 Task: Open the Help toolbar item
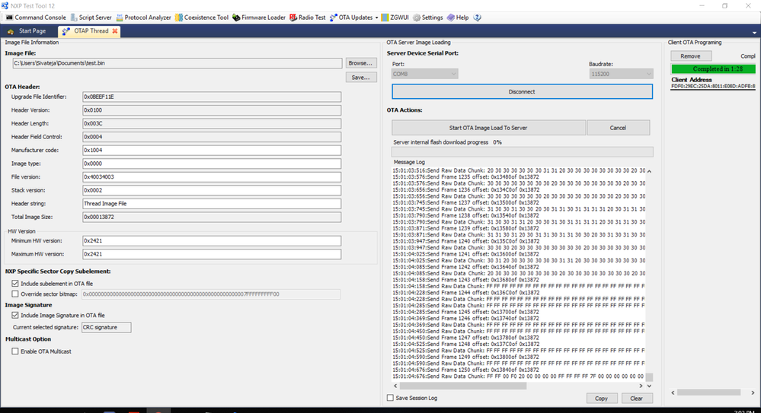pos(458,17)
